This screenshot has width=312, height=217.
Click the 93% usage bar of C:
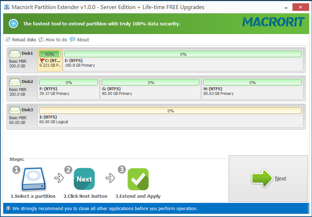[x=50, y=54]
